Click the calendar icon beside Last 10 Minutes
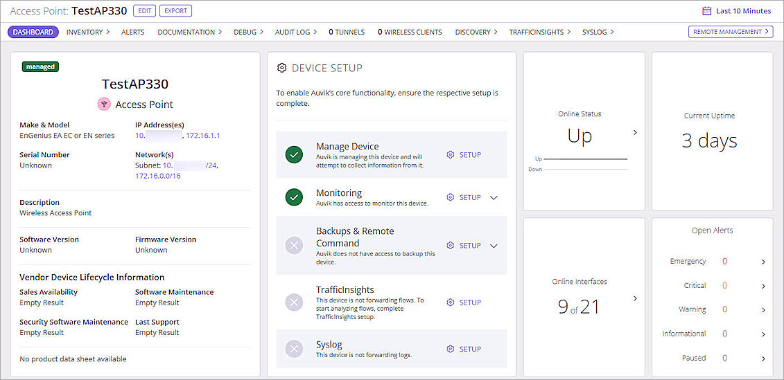784x380 pixels. tap(706, 11)
